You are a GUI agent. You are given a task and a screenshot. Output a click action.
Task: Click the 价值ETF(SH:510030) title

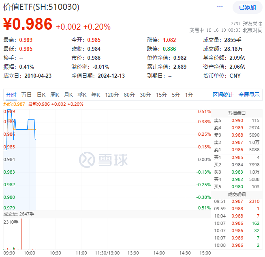tap(41, 7)
